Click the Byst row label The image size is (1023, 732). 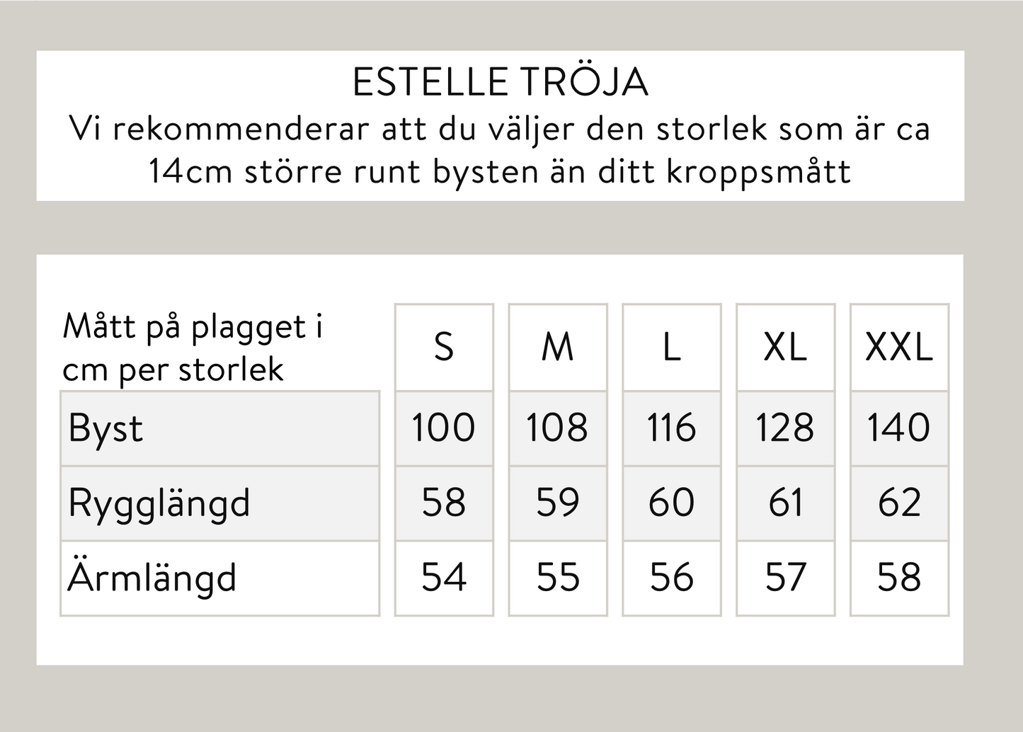(x=106, y=428)
